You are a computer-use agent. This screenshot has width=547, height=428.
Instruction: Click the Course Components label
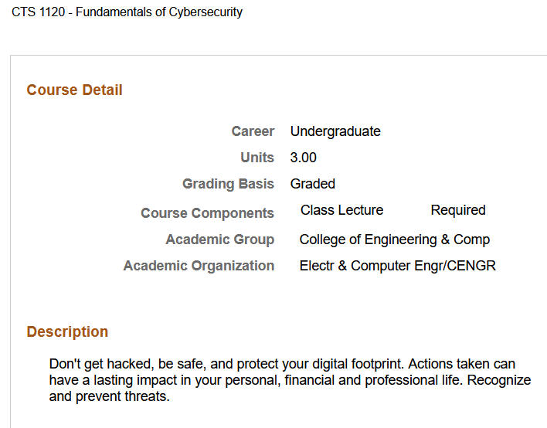[207, 213]
